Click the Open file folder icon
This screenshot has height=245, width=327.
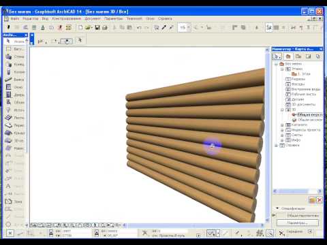tap(89, 28)
